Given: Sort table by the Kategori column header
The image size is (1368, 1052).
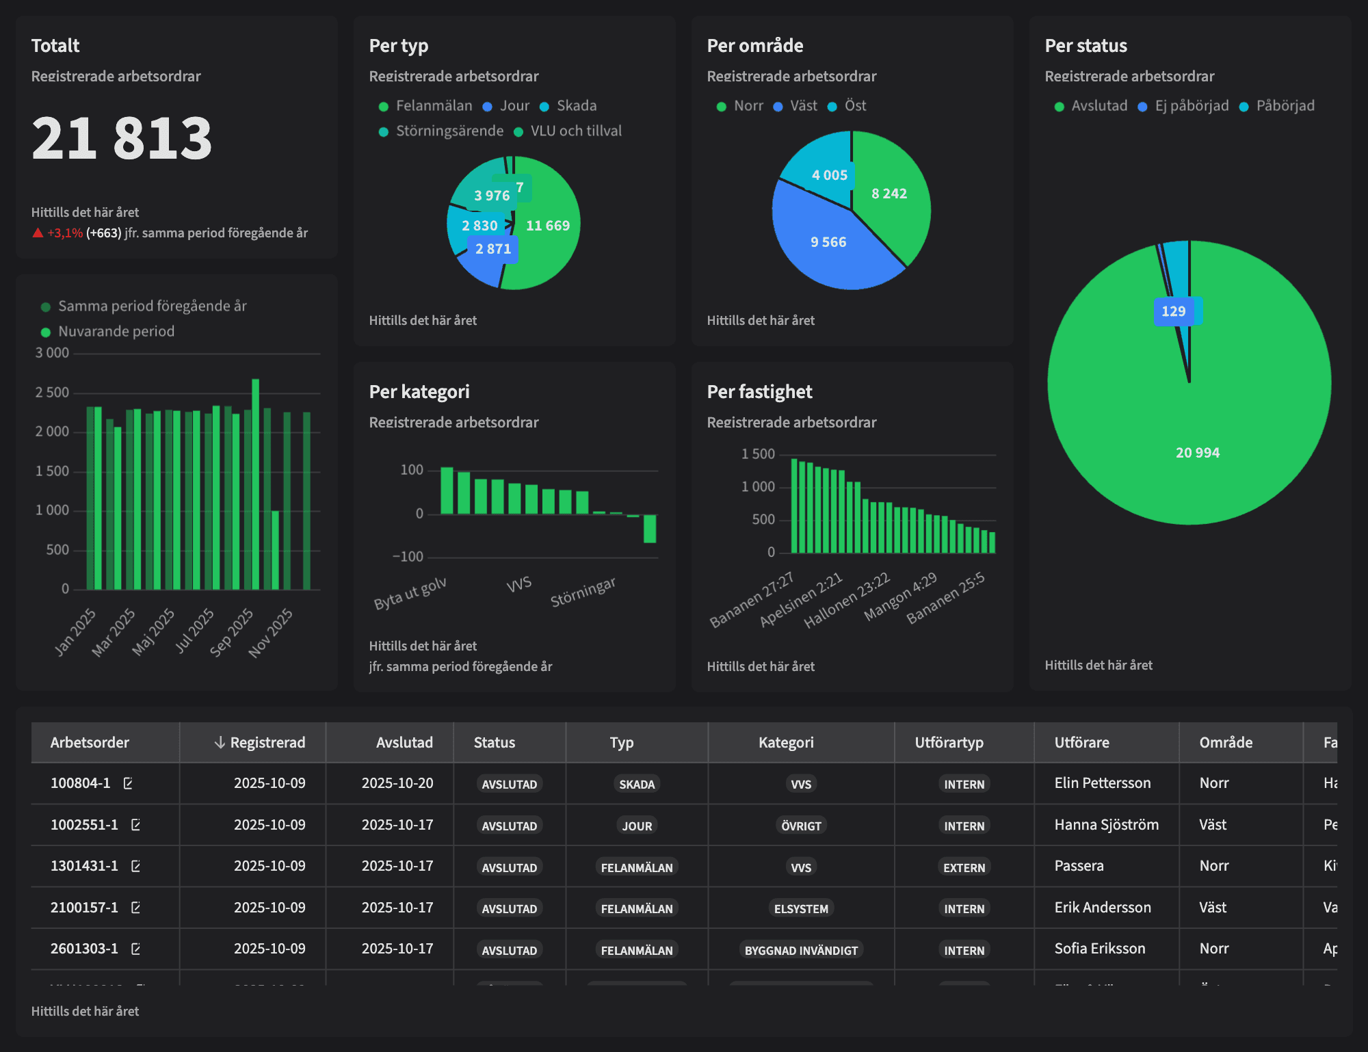Looking at the screenshot, I should point(786,743).
